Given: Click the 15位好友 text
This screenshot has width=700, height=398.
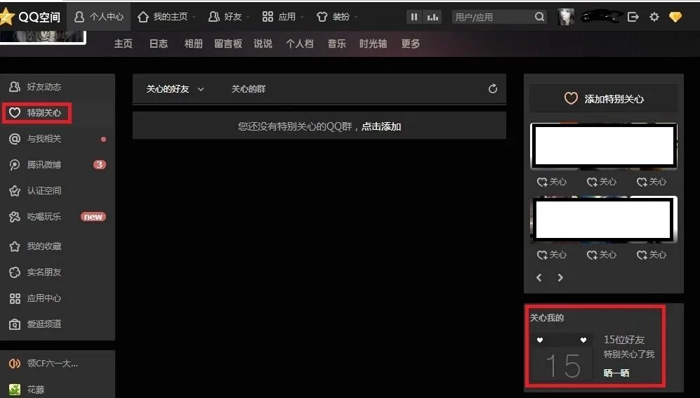Looking at the screenshot, I should pos(623,340).
